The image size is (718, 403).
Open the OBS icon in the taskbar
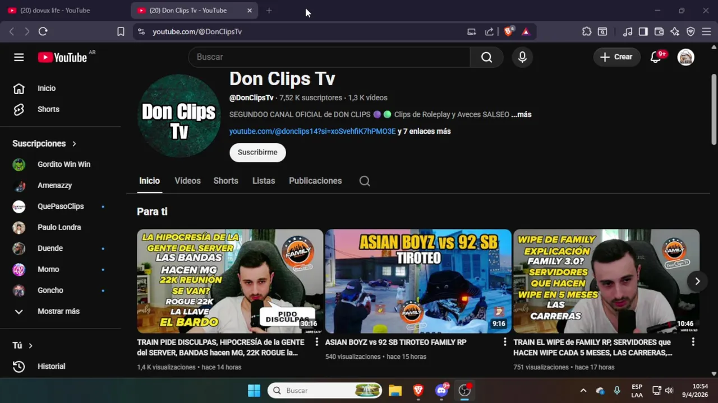point(464,391)
